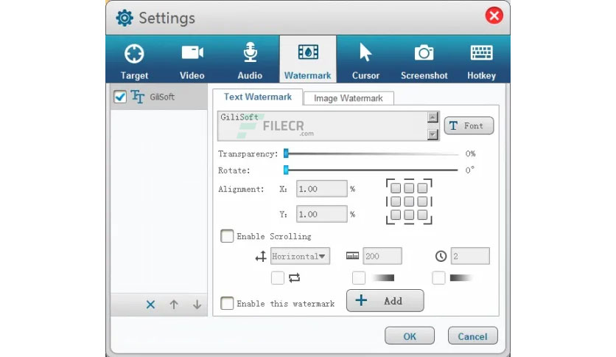Open the Target settings tab
616x357 pixels.
(x=134, y=59)
